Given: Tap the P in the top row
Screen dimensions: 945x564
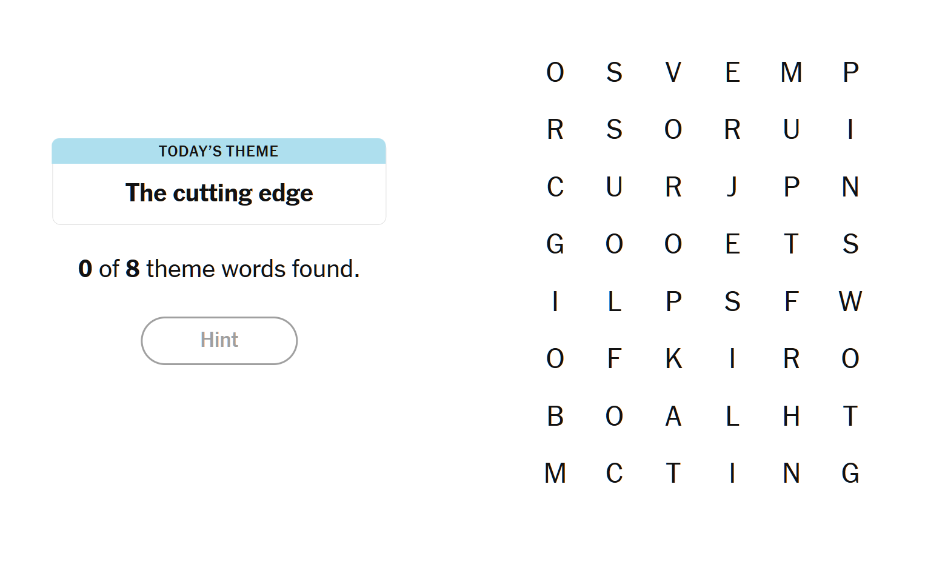Looking at the screenshot, I should click(x=850, y=72).
